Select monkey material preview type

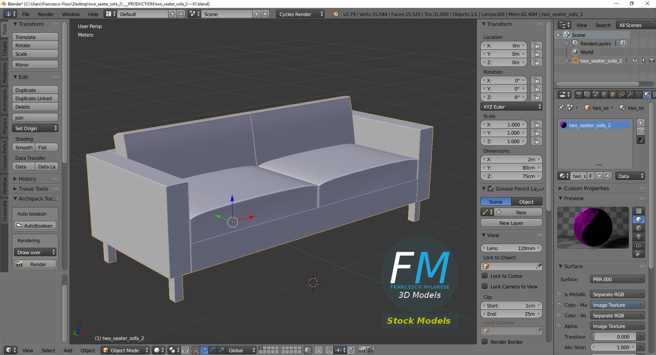click(639, 236)
